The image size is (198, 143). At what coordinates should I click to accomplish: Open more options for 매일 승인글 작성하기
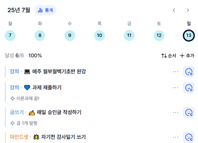point(175,112)
